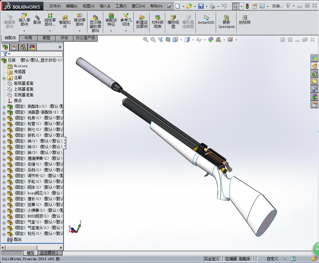Click the Exploded View (爆炸视图) tool

click(x=173, y=22)
